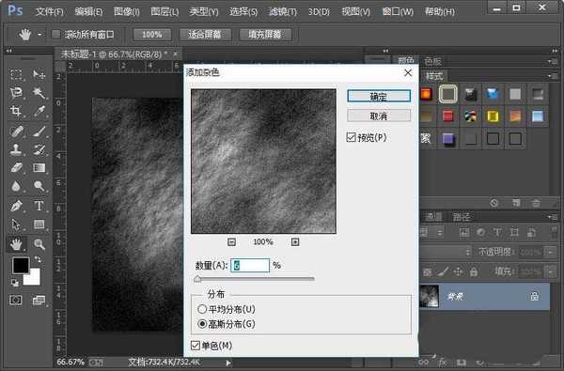The image size is (564, 371).
Task: Select the Pen tool
Action: (16, 206)
